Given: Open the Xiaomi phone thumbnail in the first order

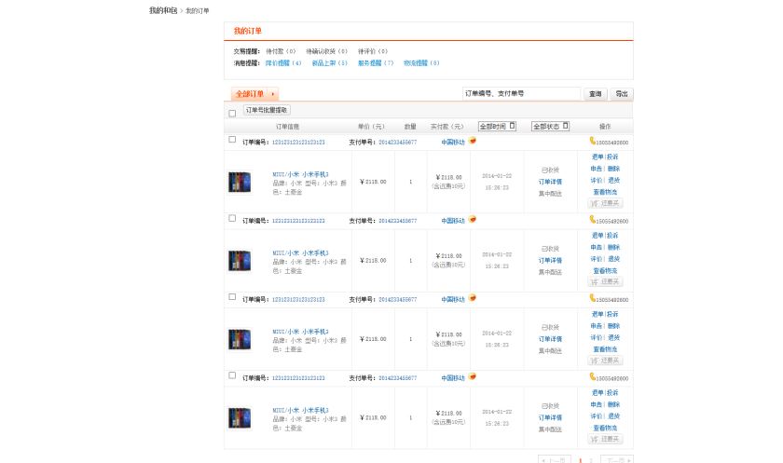Looking at the screenshot, I should [240, 182].
